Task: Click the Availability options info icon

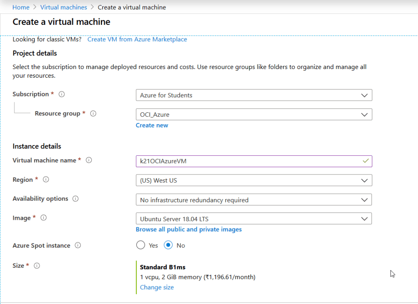Action: coord(75,199)
